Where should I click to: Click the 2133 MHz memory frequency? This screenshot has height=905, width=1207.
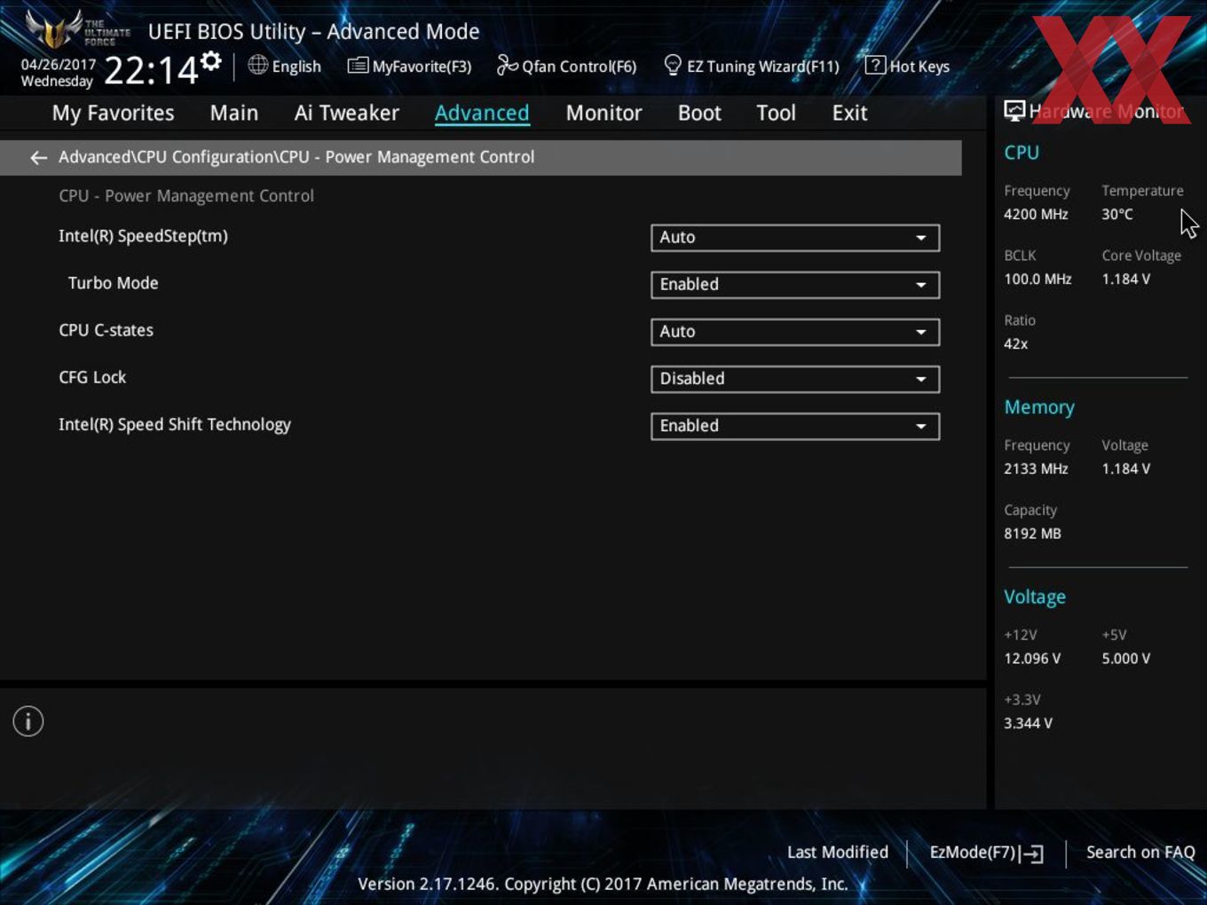click(1036, 469)
